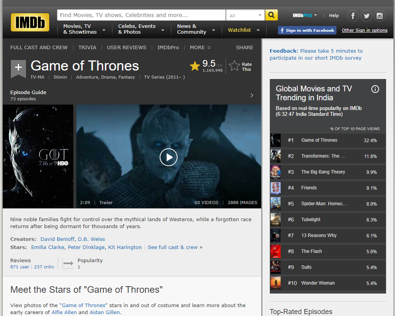Expand the search category All dropdown
Viewport: 395px width, 316px height.
245,15
